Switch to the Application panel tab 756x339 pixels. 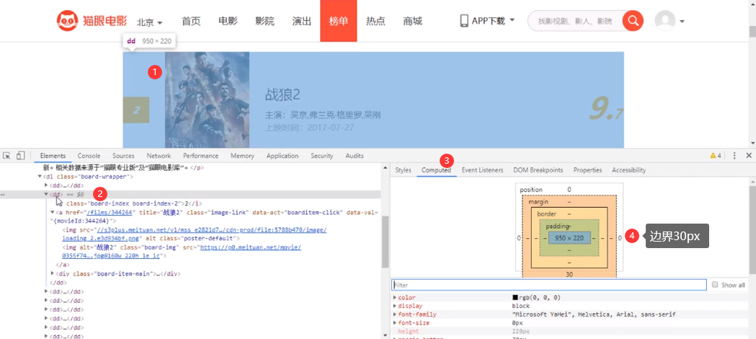pyautogui.click(x=283, y=156)
